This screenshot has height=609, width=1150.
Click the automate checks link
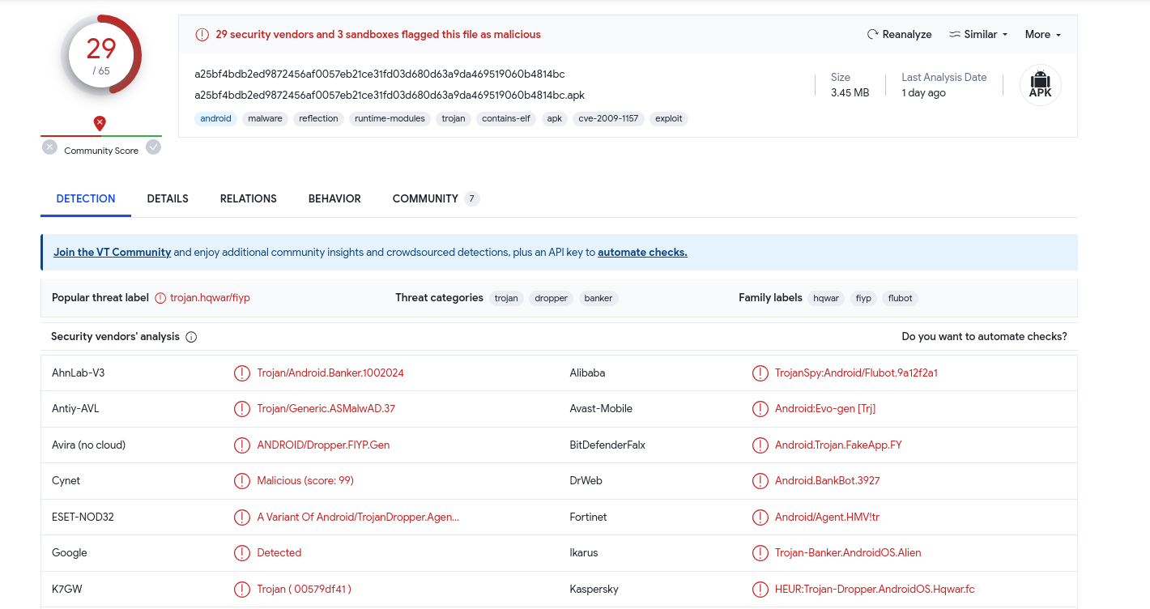(642, 253)
